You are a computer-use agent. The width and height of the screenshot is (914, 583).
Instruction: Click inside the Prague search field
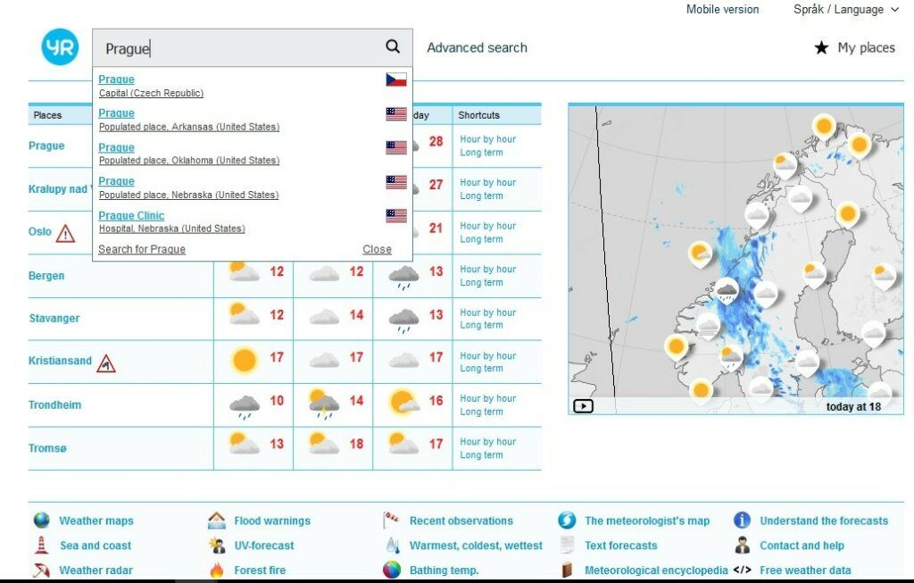click(241, 48)
